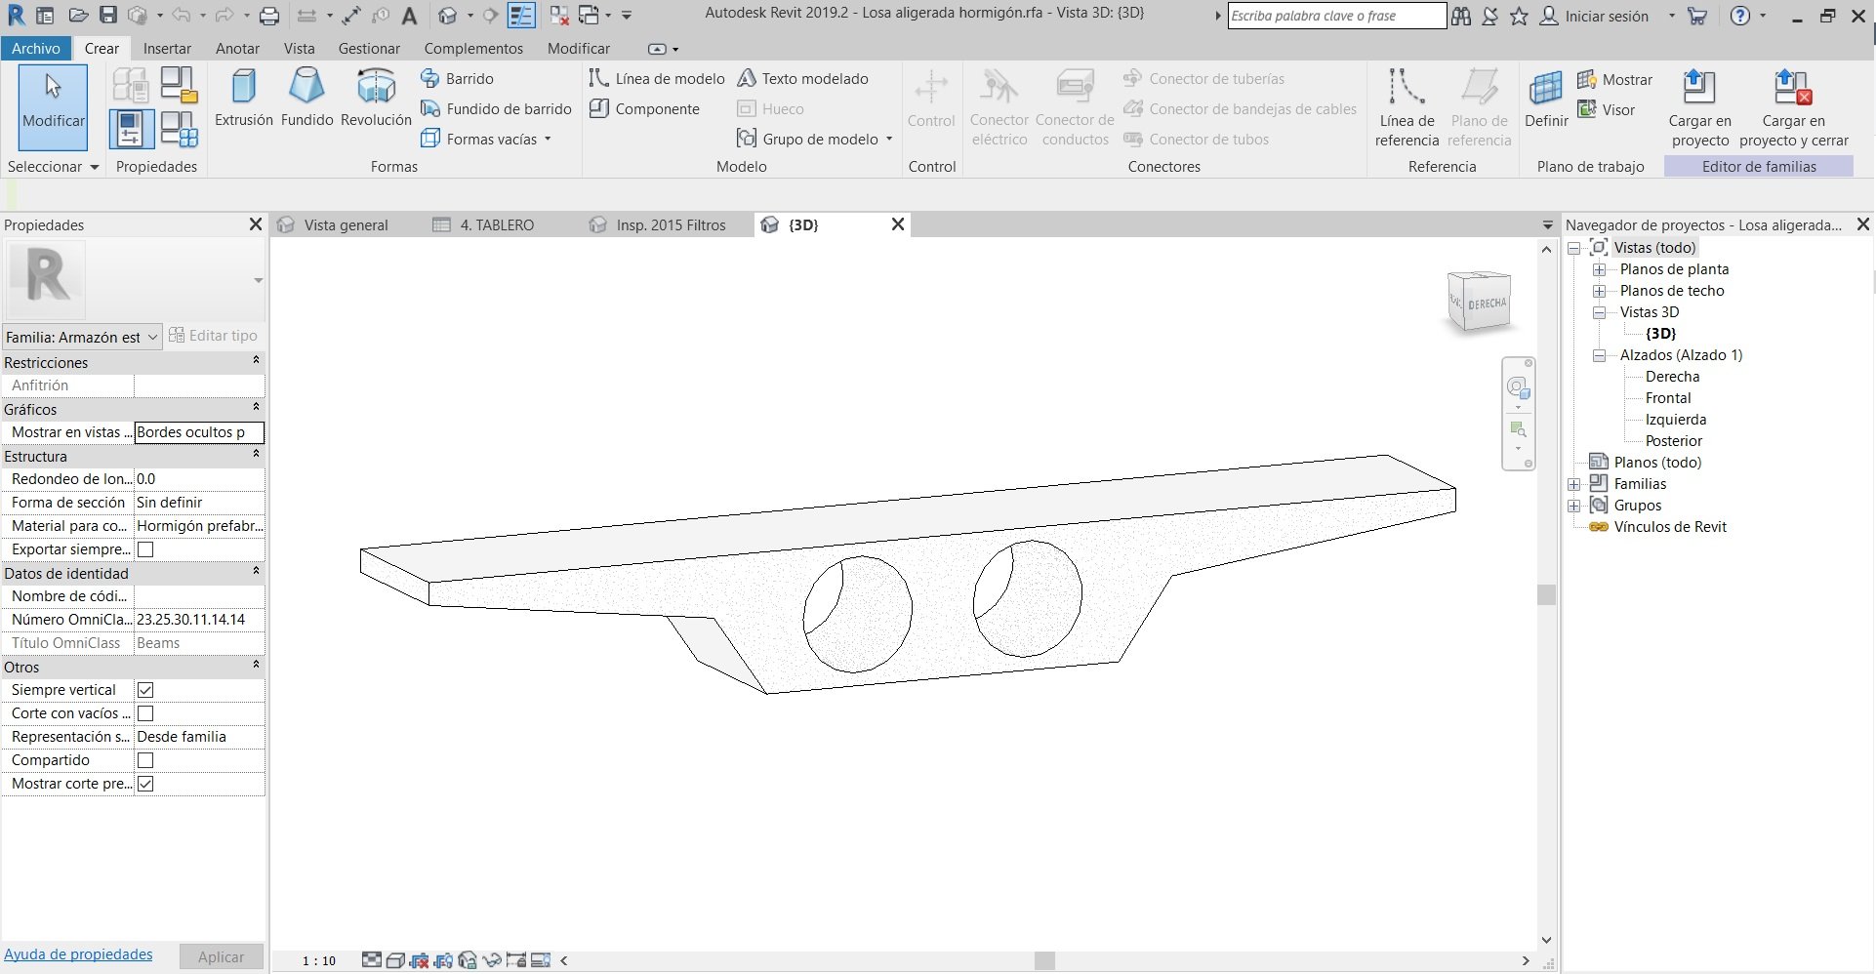This screenshot has width=1876, height=974.
Task: Click Iniciar sesión
Action: tap(1606, 16)
